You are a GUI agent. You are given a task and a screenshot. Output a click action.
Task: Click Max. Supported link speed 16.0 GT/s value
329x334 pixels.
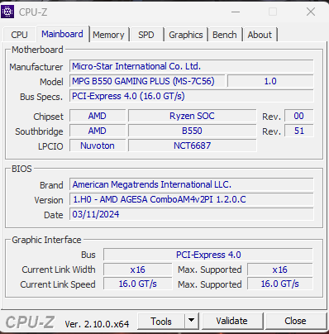280,284
